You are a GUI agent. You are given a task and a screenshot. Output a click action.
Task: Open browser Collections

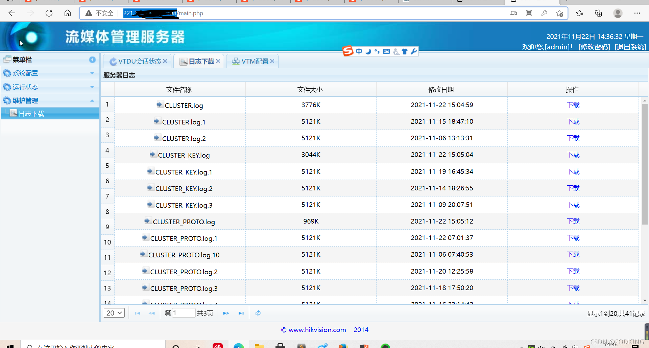[x=598, y=13]
